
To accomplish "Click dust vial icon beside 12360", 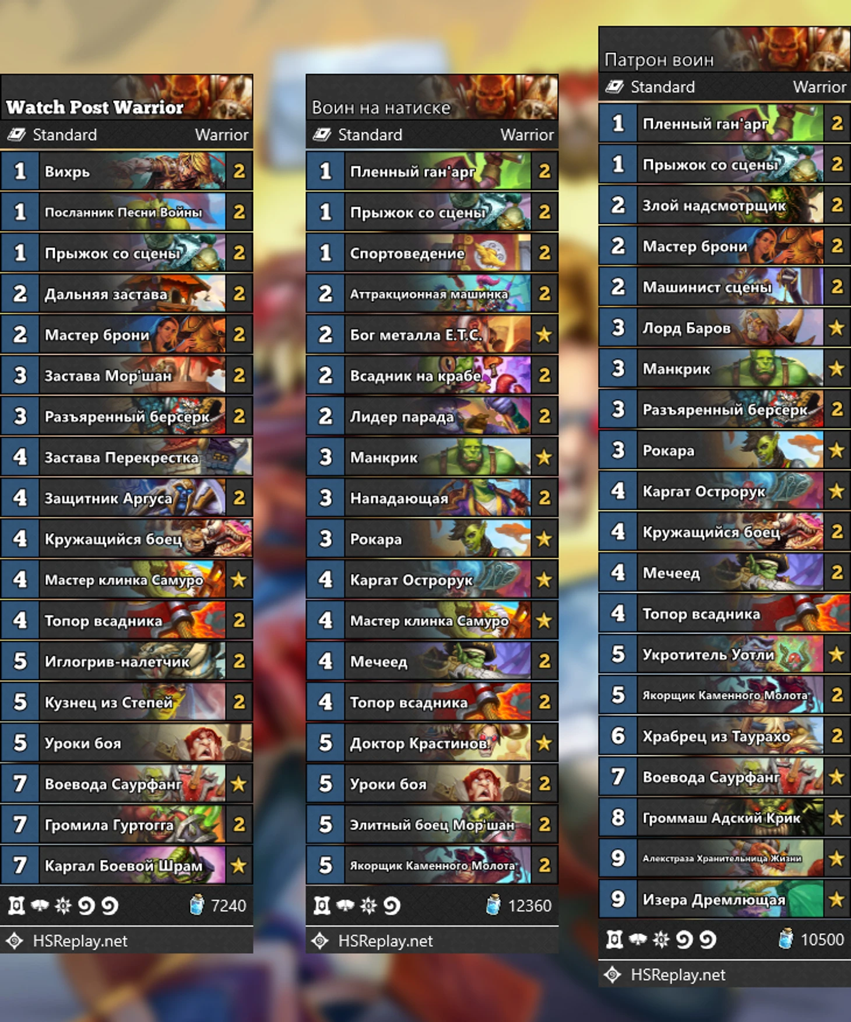I will (x=493, y=905).
